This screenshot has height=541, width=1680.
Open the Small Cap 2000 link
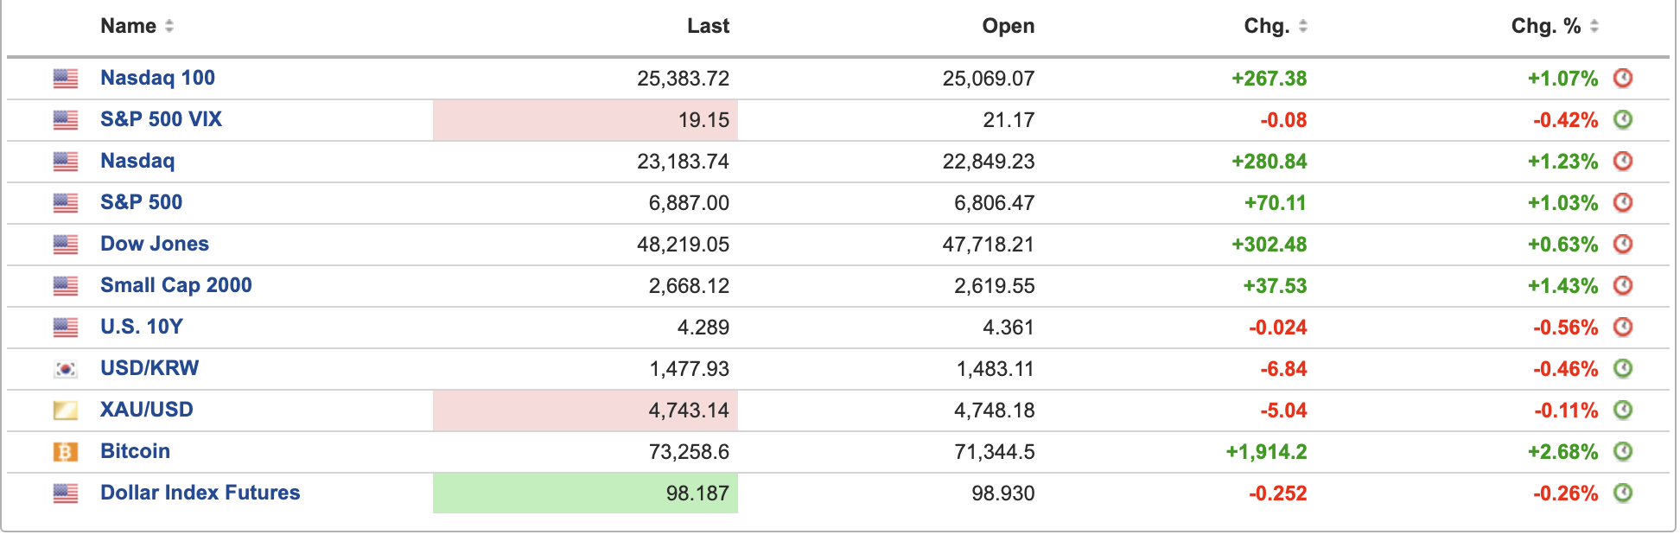click(175, 286)
